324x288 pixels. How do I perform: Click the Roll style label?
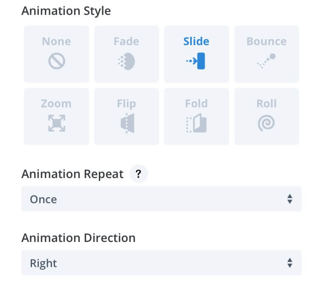click(x=266, y=104)
